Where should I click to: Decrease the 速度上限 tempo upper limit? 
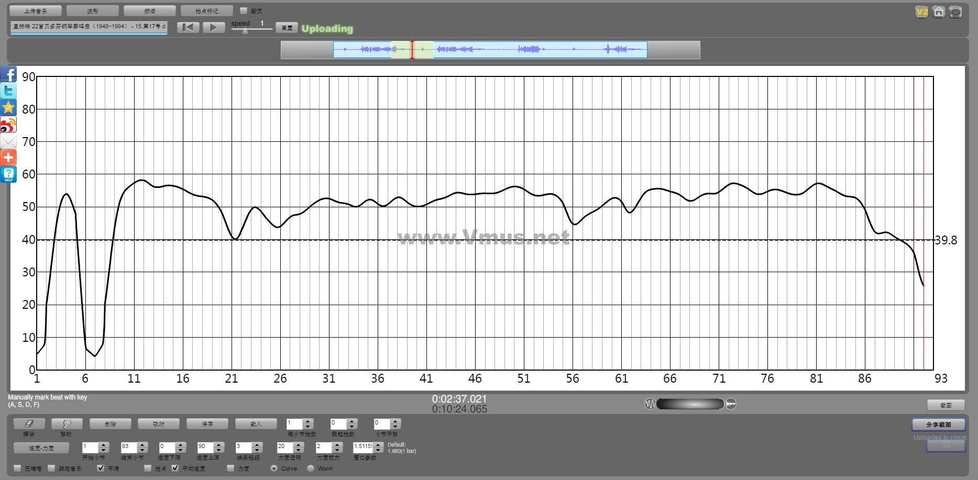(219, 450)
